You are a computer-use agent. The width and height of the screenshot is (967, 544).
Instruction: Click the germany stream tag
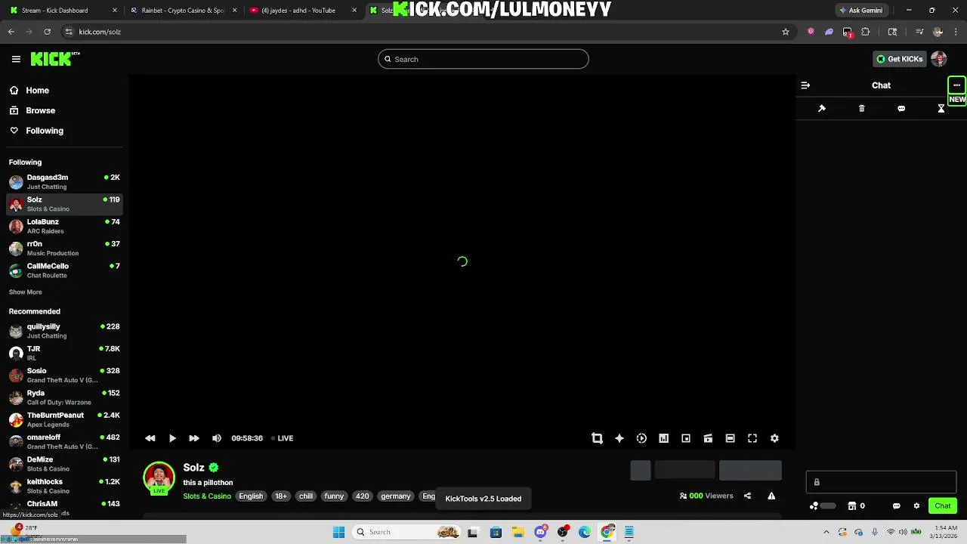point(396,496)
